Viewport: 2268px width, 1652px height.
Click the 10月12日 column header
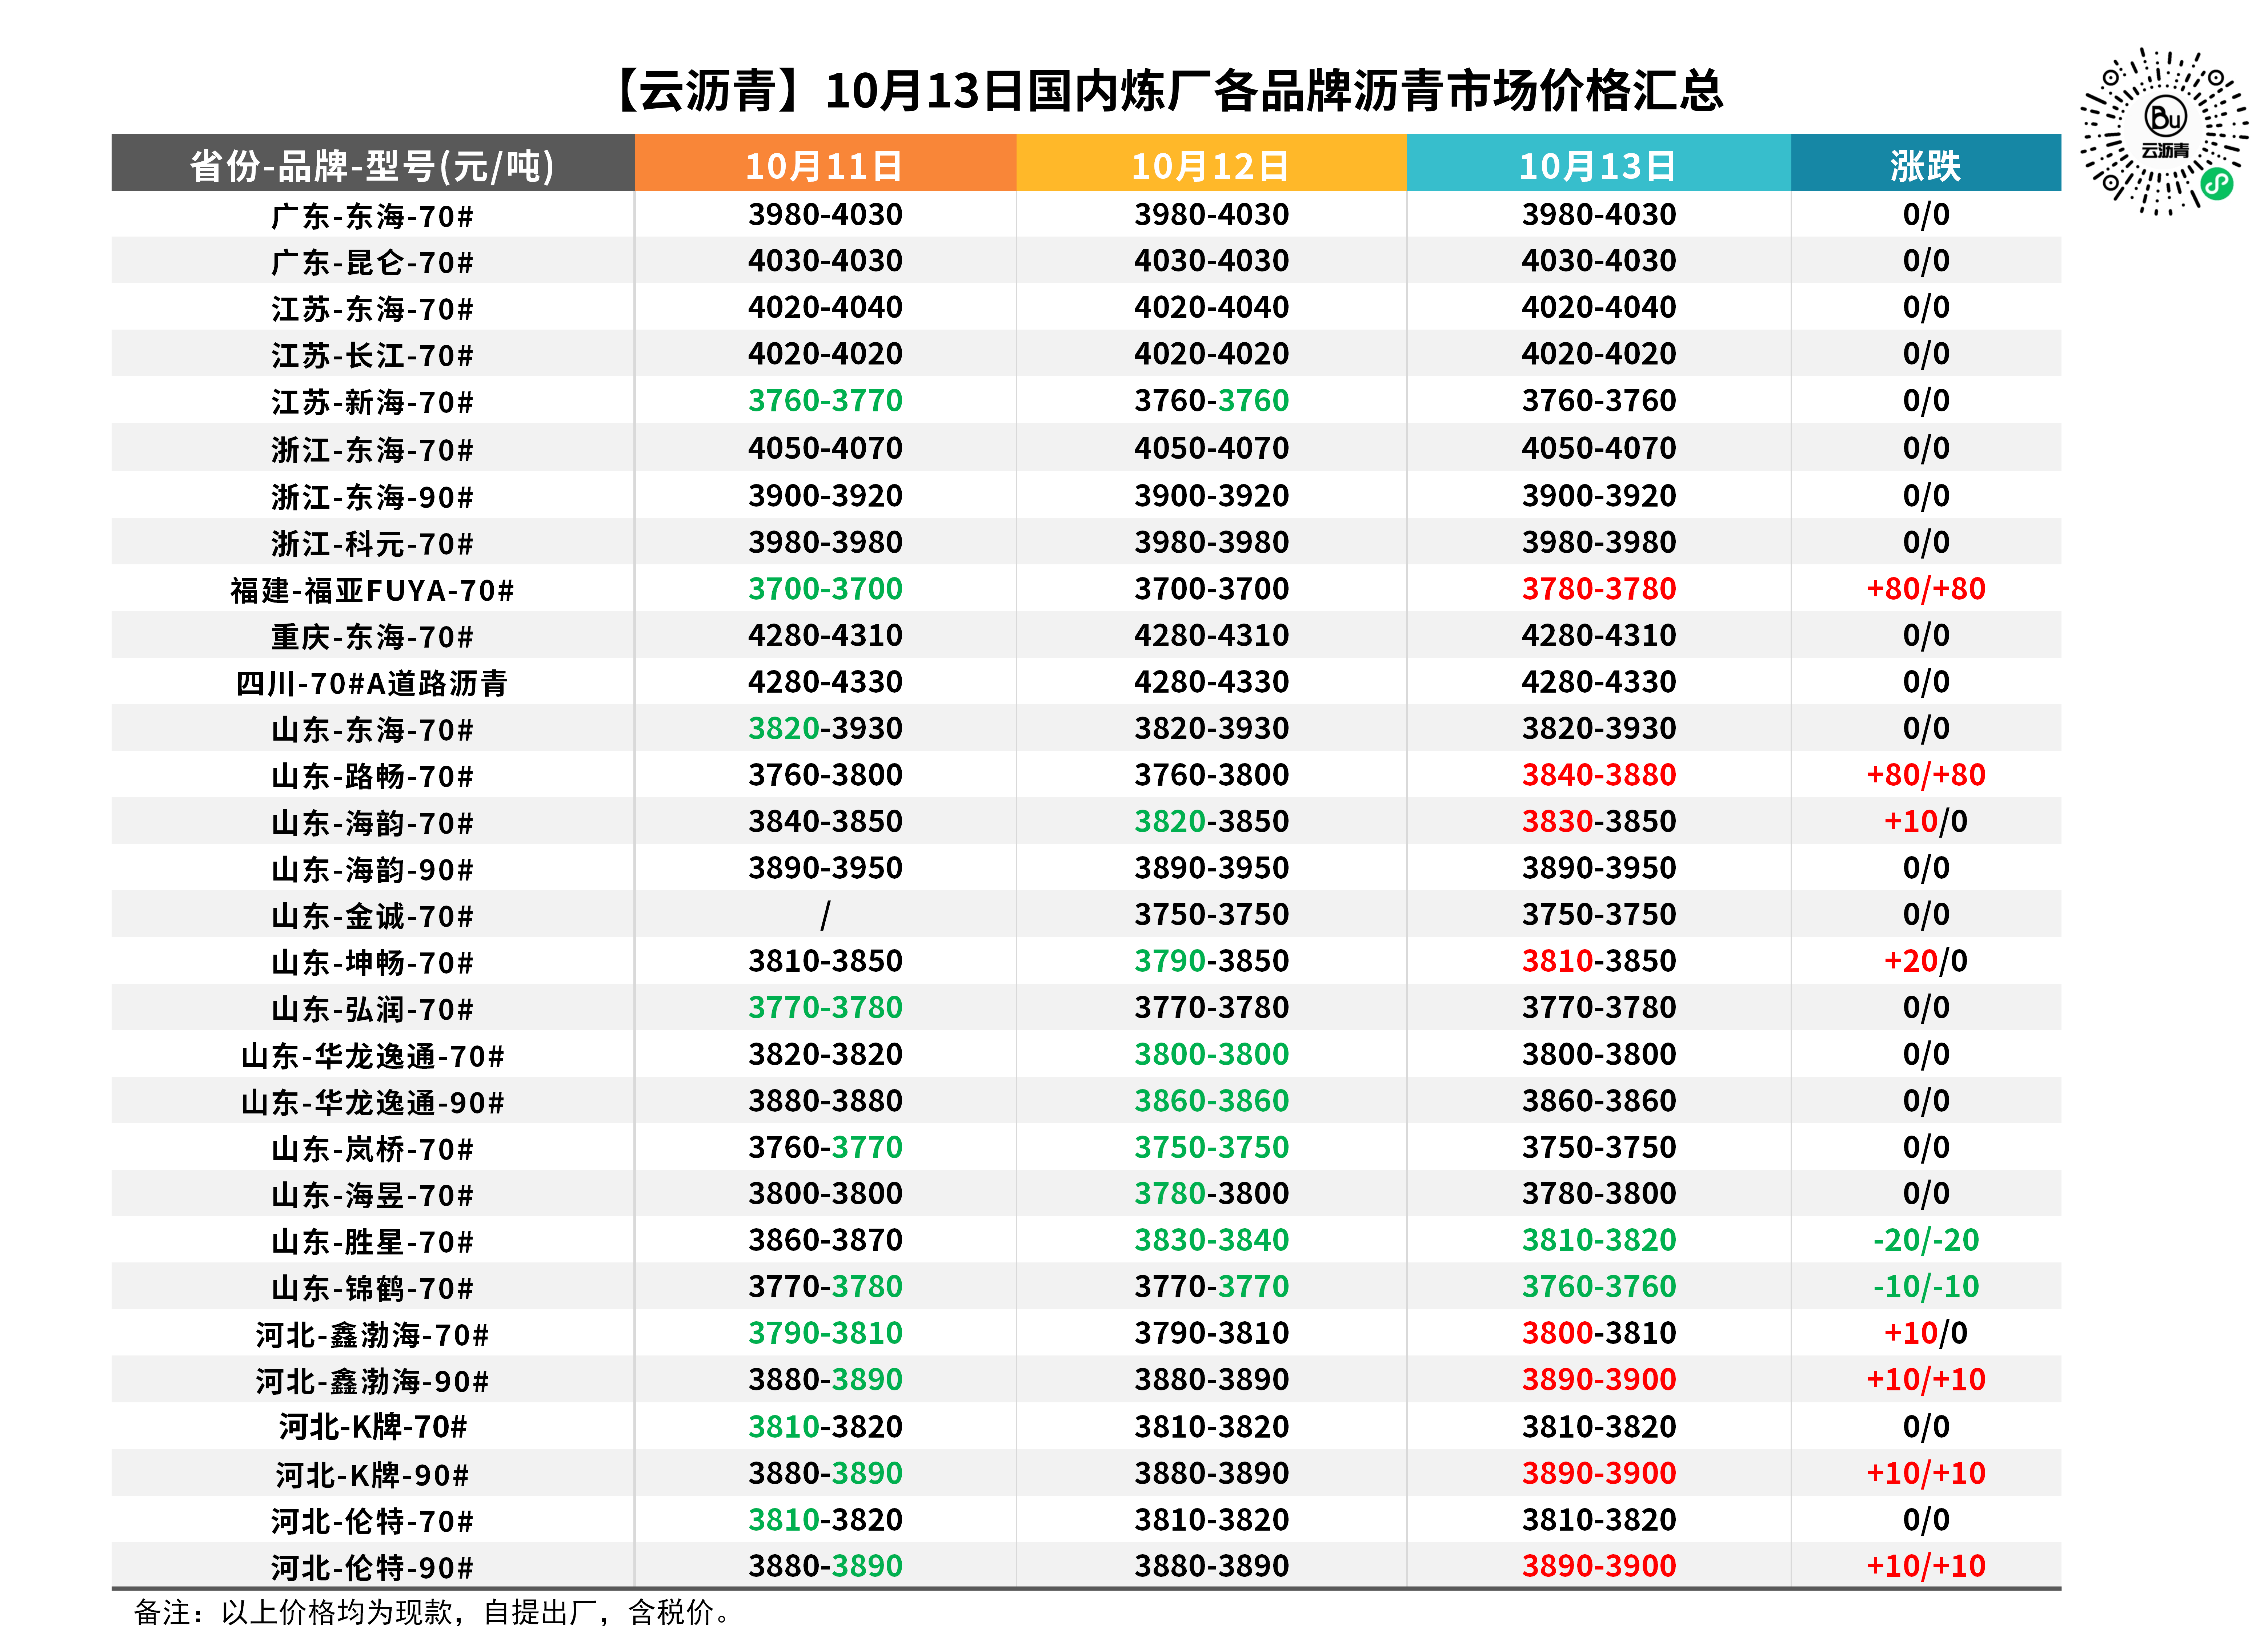[x=1211, y=164]
